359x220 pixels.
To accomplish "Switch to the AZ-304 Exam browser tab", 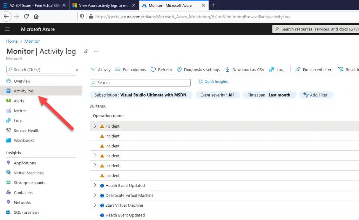I will pos(34,5).
